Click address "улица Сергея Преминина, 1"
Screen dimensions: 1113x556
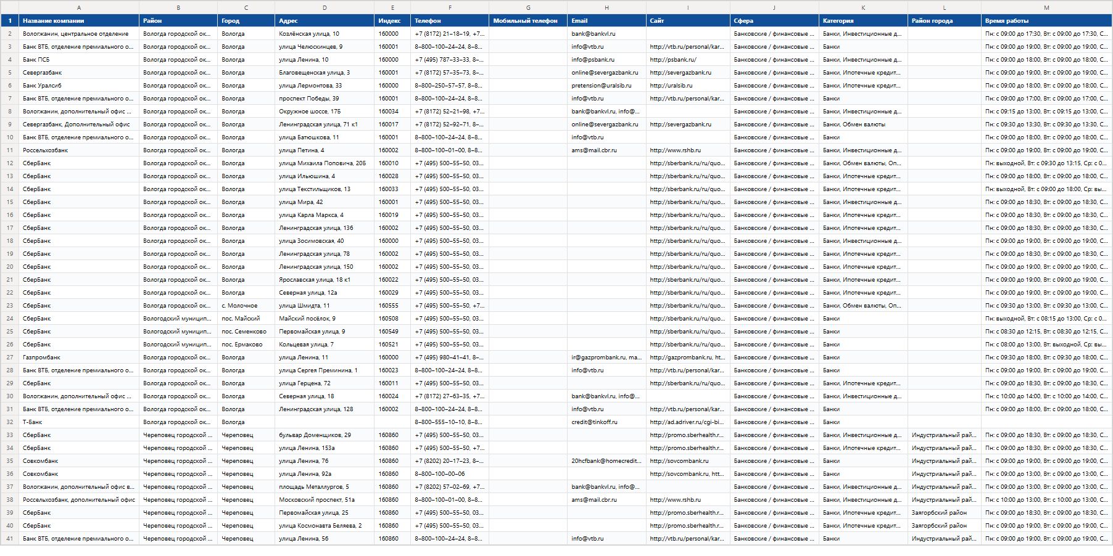[325, 370]
